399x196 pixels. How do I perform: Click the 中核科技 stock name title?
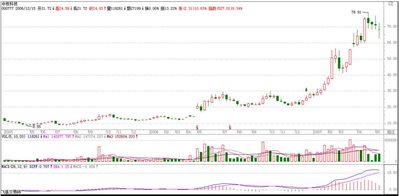point(9,3)
